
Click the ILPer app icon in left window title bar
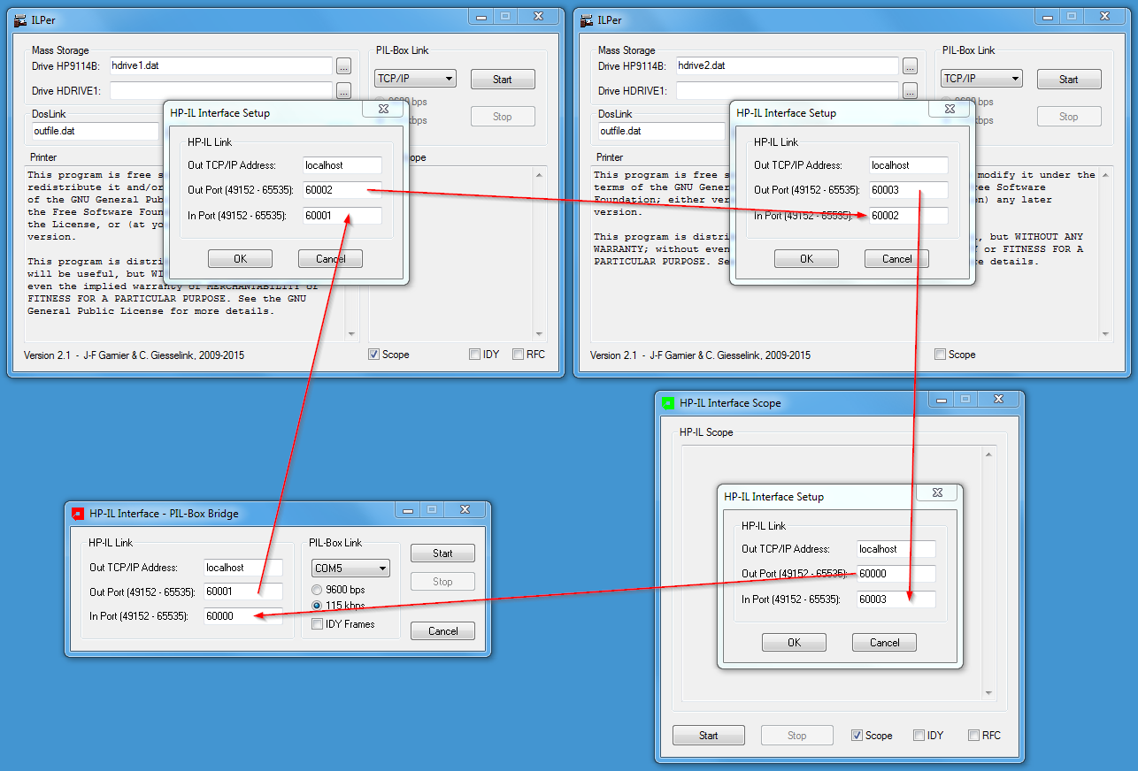pyautogui.click(x=20, y=20)
